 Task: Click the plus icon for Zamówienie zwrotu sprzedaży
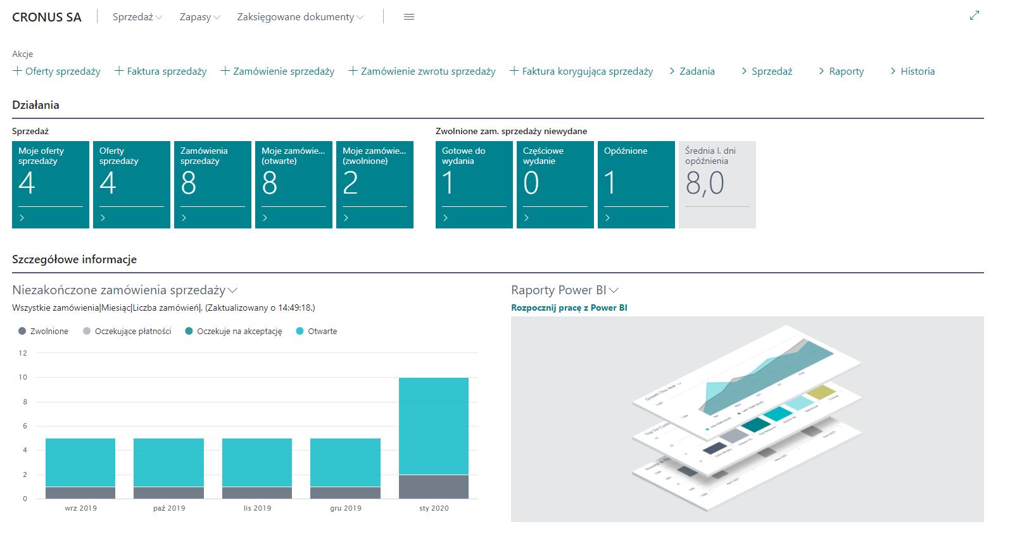point(353,71)
